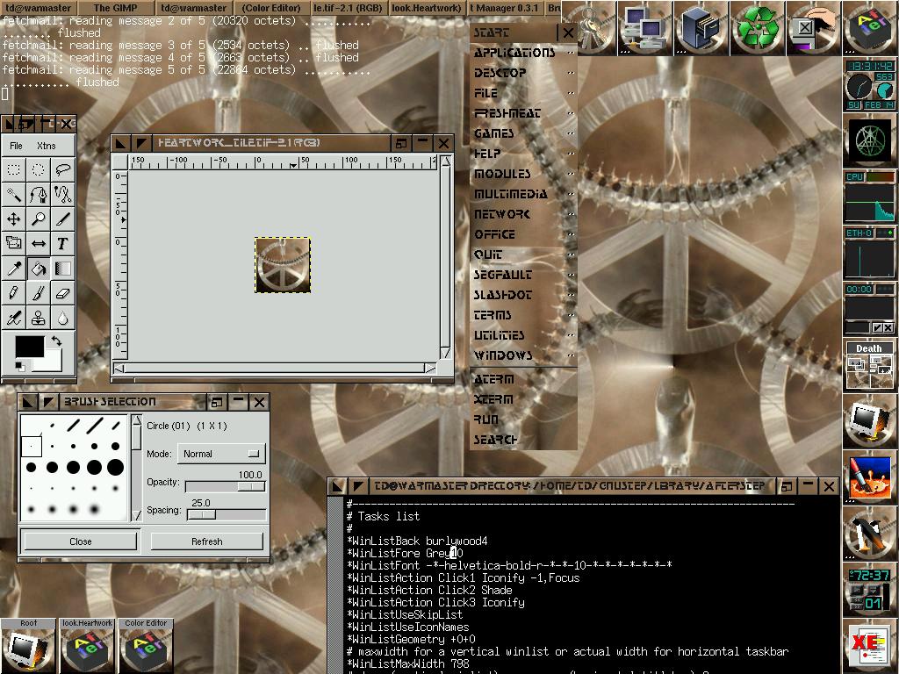899x674 pixels.
Task: Choose Run from the Start menu
Action: coord(485,419)
